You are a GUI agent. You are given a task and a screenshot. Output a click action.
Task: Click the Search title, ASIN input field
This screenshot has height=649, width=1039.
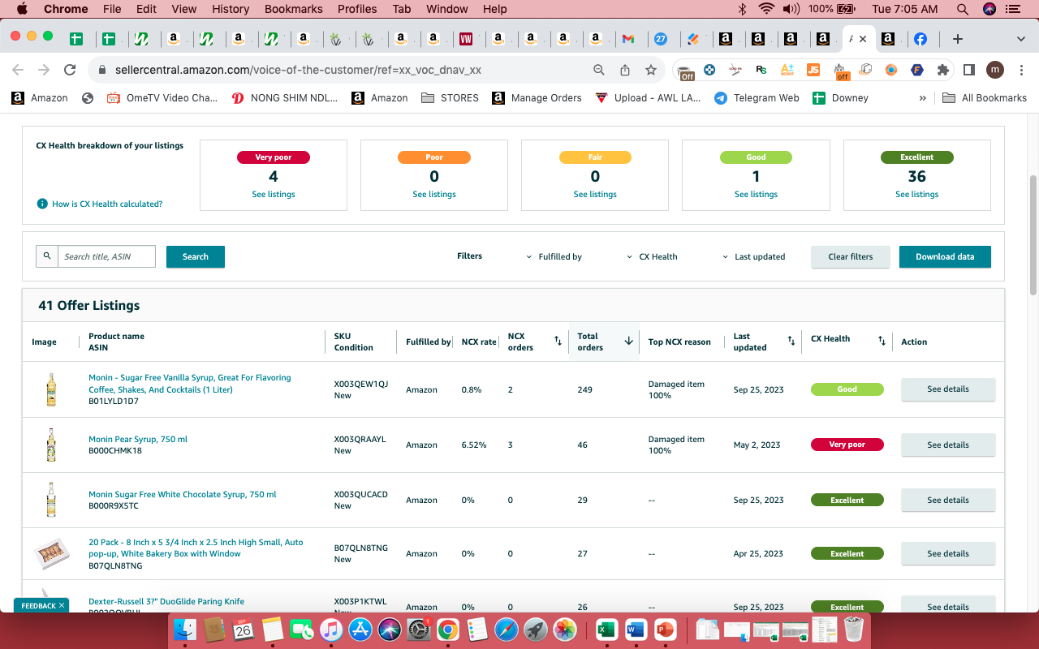pos(106,256)
